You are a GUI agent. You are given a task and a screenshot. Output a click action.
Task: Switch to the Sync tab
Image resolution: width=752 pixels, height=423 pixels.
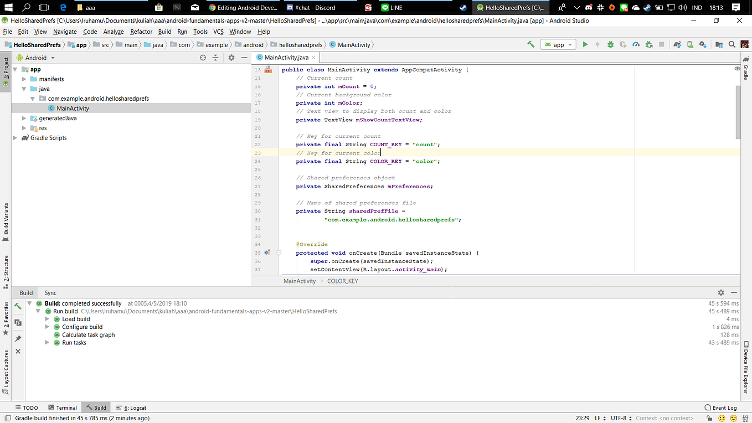point(50,293)
